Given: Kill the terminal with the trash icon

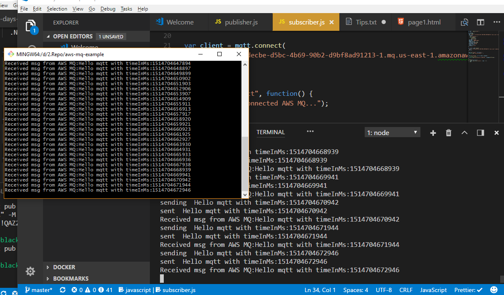Looking at the screenshot, I should click(449, 133).
